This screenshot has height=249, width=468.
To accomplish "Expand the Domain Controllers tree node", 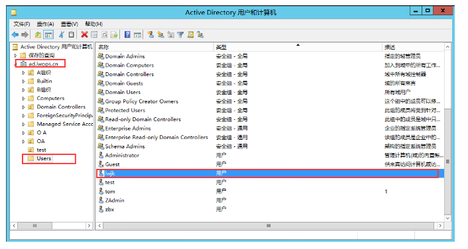I will [24, 107].
